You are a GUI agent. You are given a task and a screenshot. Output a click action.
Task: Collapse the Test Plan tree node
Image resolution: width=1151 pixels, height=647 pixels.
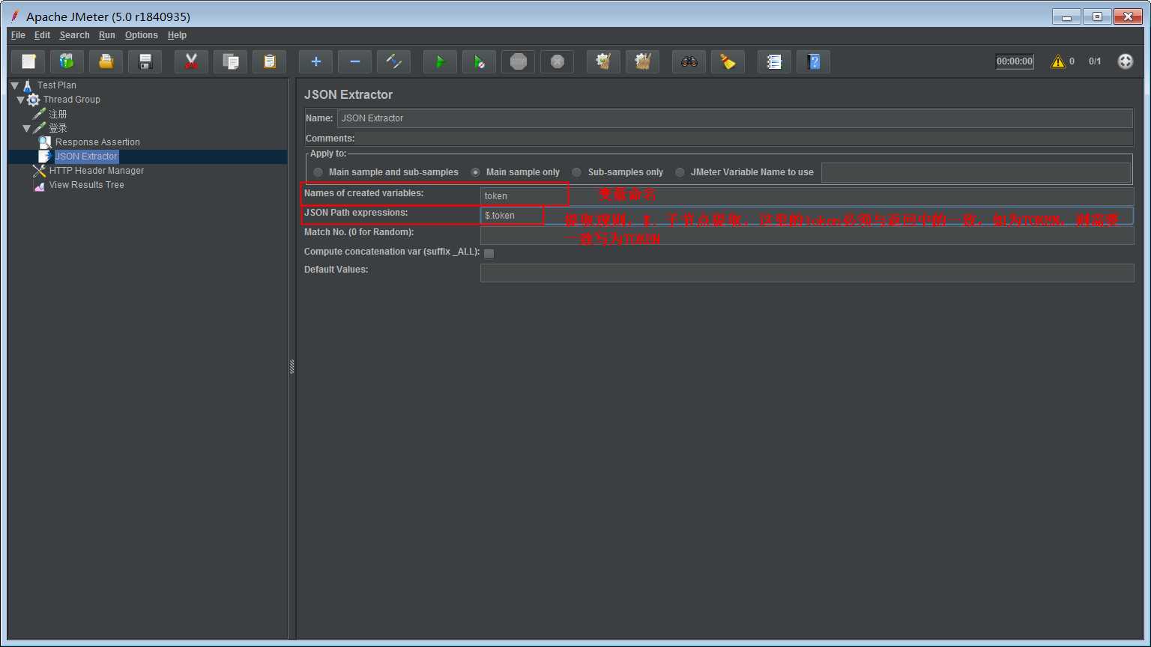click(x=14, y=85)
